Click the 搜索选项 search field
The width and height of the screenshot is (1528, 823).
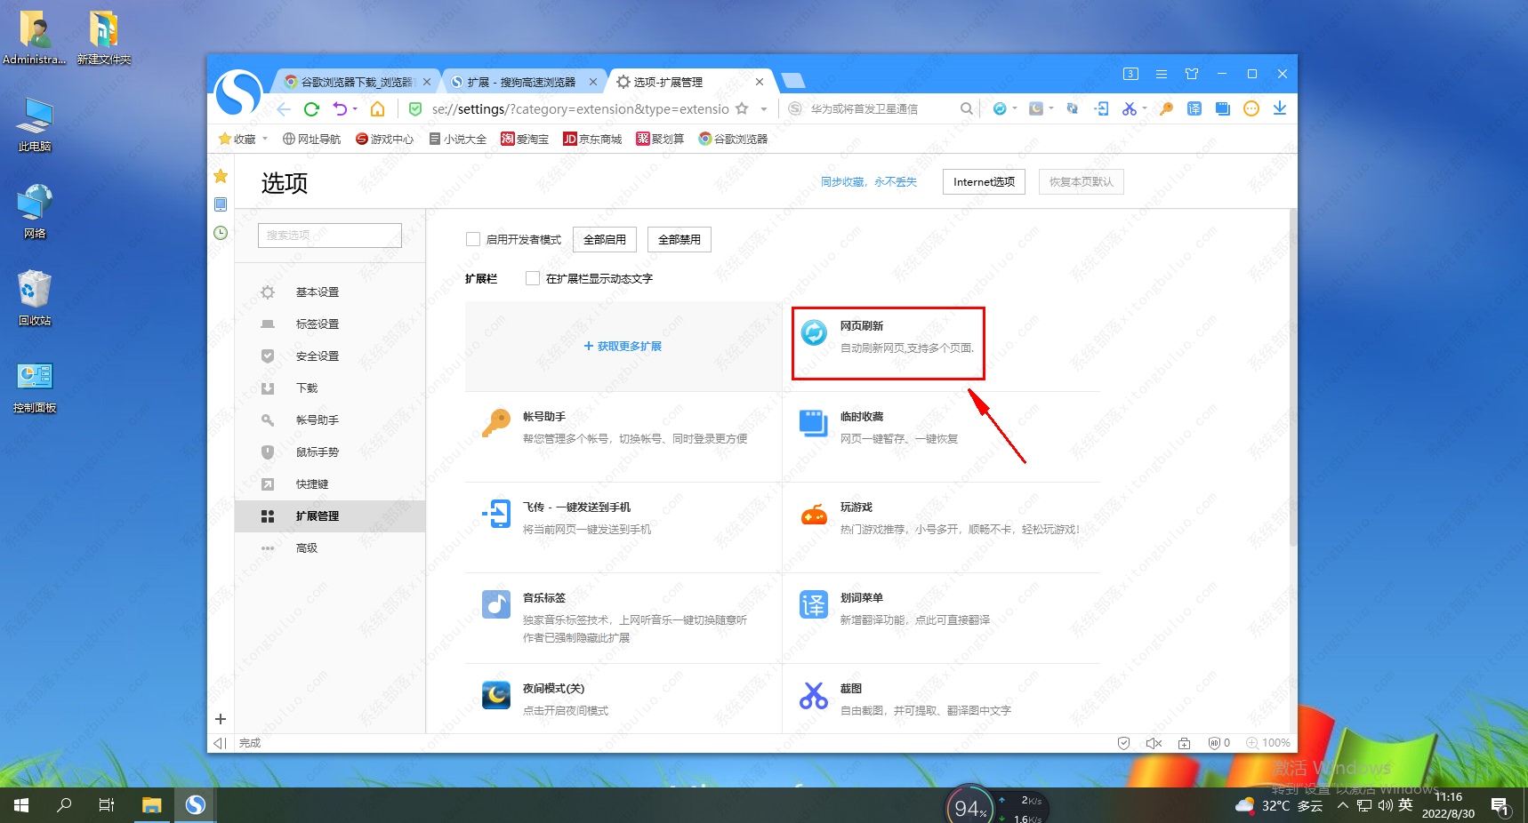[x=329, y=236]
